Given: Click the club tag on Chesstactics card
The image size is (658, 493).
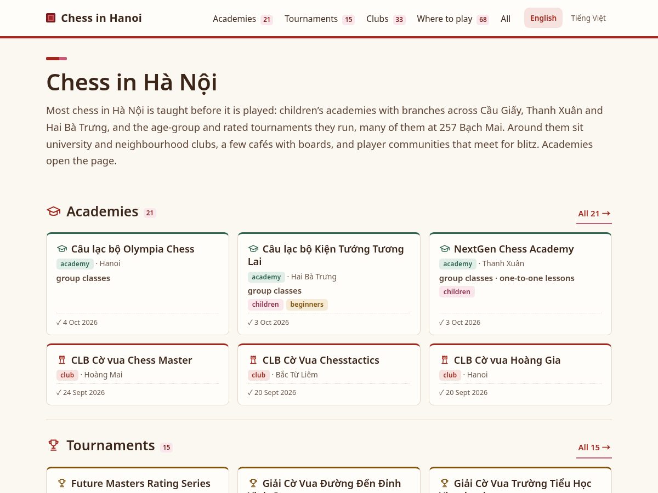Looking at the screenshot, I should 259,375.
